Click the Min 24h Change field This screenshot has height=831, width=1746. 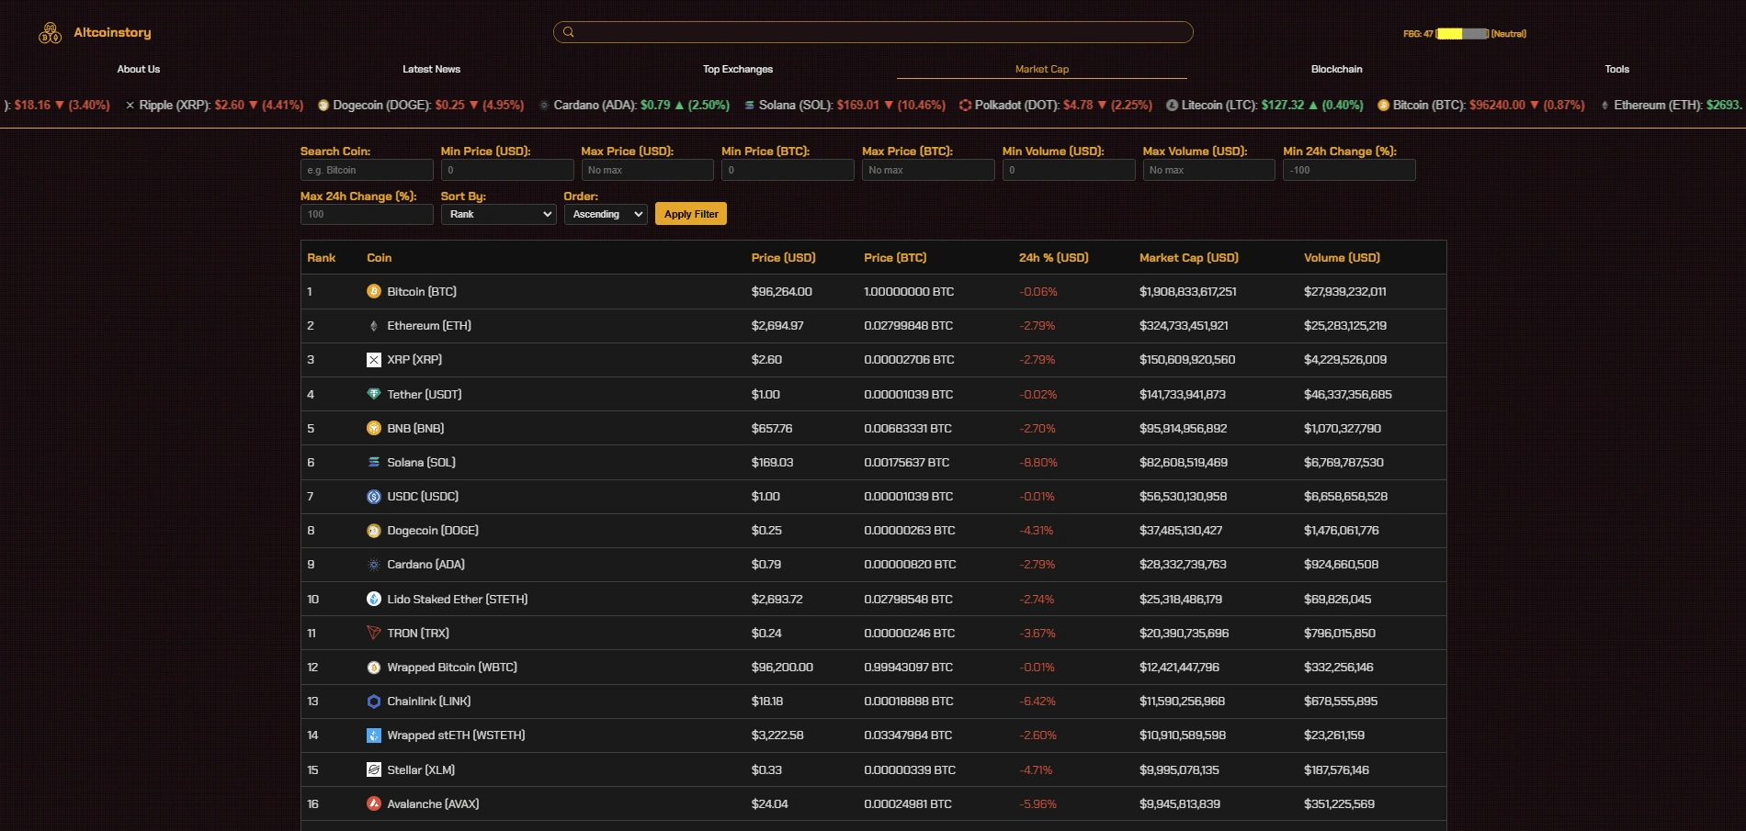(1349, 170)
